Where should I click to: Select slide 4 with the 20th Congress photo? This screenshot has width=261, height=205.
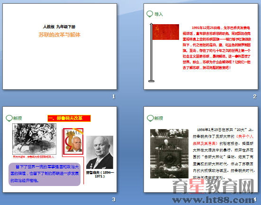pyautogui.click(x=201, y=149)
